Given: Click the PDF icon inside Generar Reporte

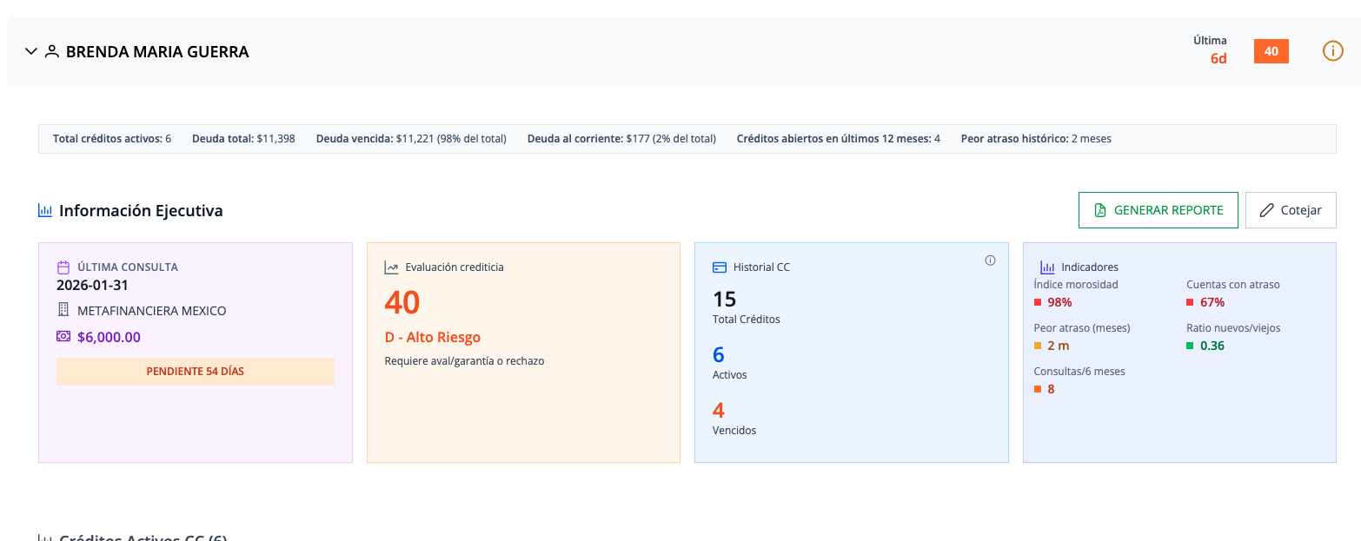Looking at the screenshot, I should pyautogui.click(x=1100, y=210).
